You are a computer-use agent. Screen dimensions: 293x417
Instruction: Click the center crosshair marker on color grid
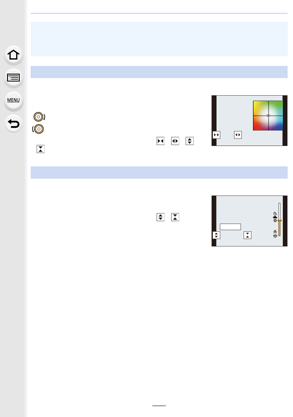(x=268, y=116)
